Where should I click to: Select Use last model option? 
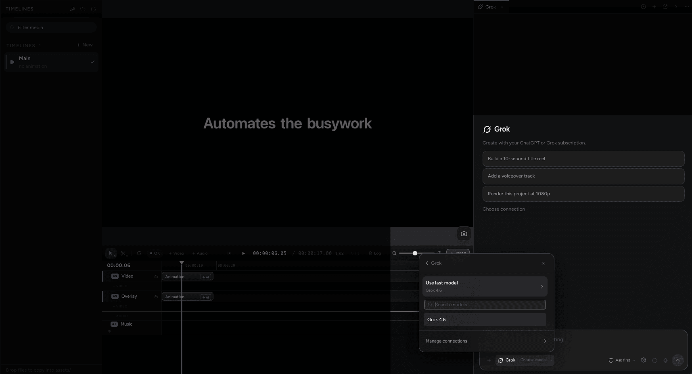pos(485,286)
